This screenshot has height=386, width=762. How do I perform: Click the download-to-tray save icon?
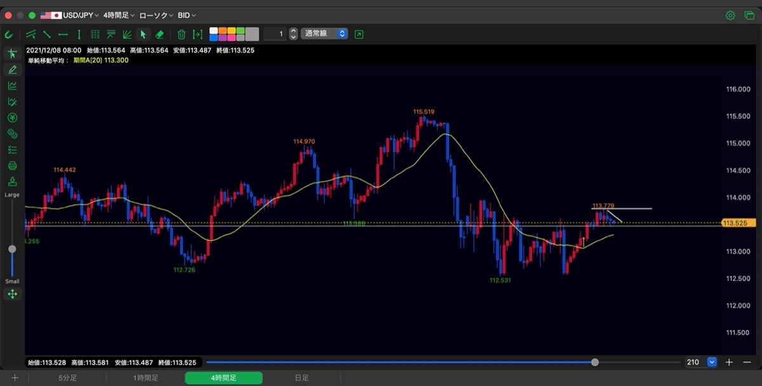pos(12,182)
